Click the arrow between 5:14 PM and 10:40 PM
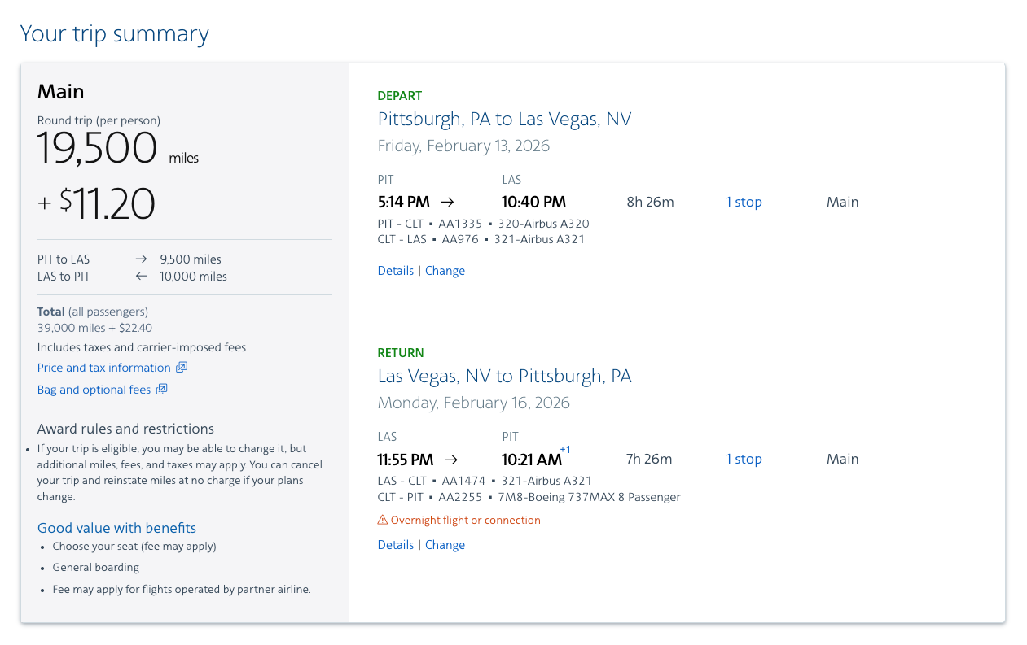The width and height of the screenshot is (1027, 645). pyautogui.click(x=450, y=202)
